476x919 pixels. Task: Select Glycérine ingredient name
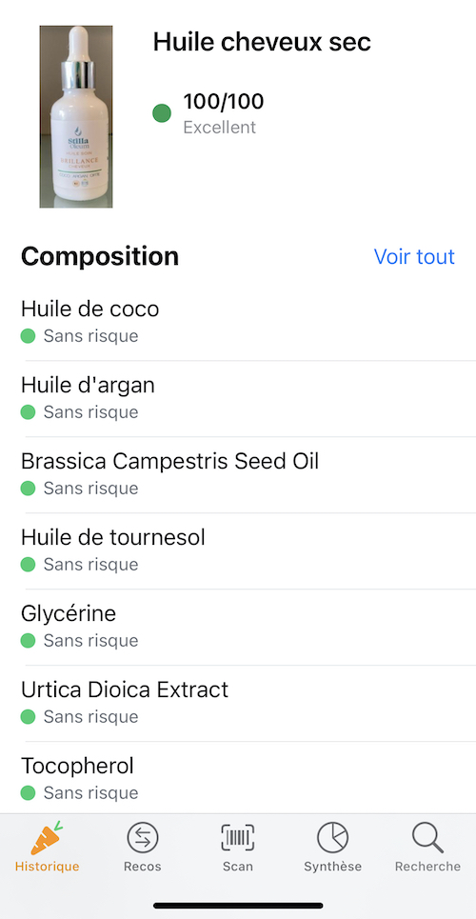click(x=69, y=613)
